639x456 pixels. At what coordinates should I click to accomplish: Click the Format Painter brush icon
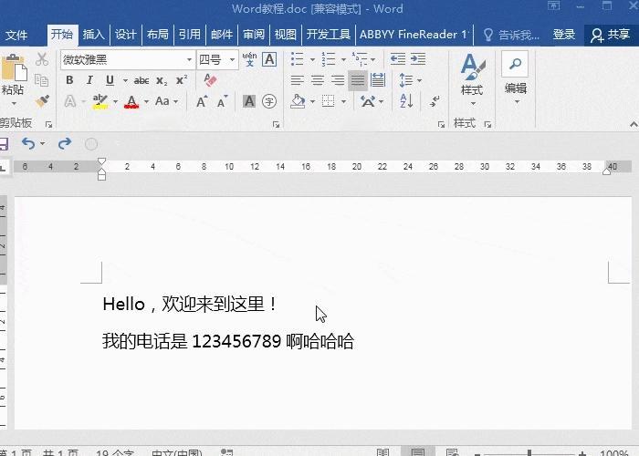42,101
